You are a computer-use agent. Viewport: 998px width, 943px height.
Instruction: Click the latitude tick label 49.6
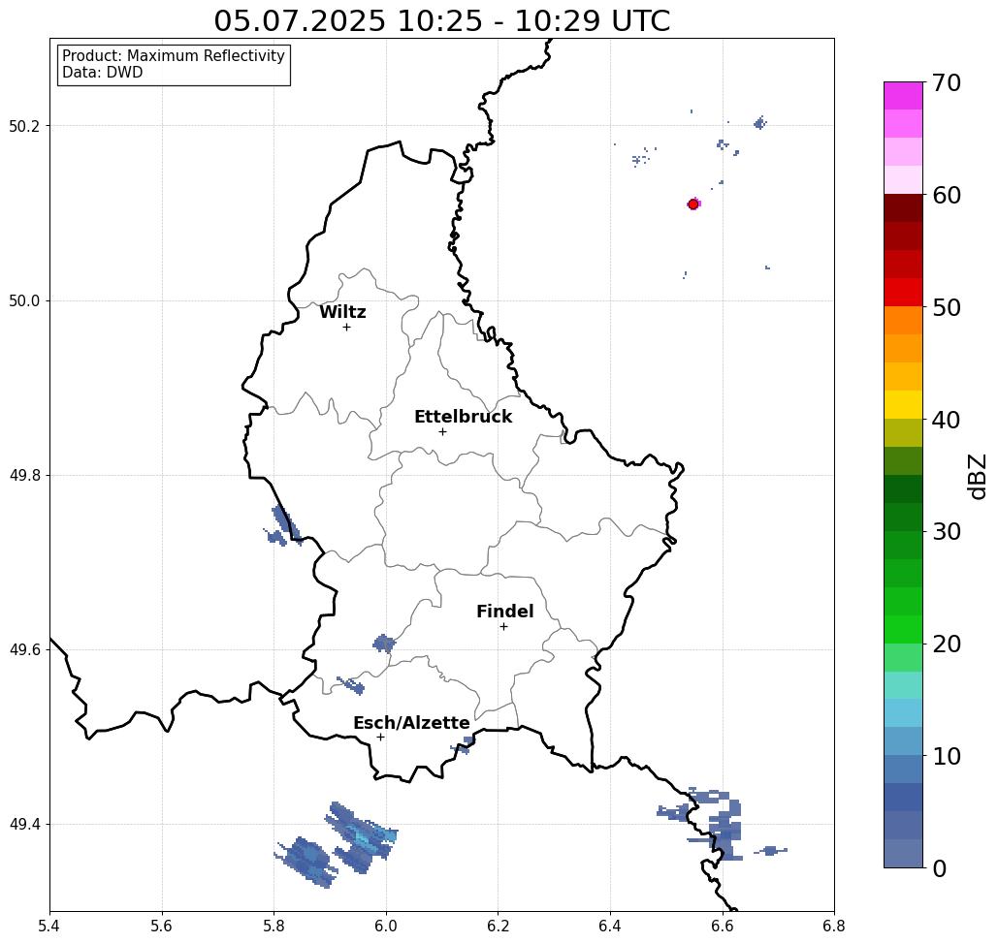pyautogui.click(x=24, y=650)
